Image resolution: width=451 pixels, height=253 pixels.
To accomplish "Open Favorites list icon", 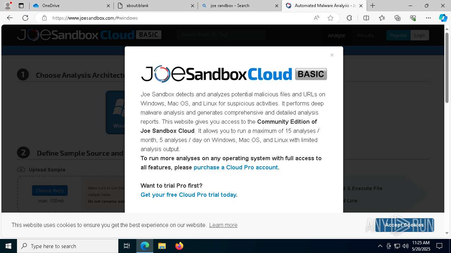I will (x=382, y=18).
